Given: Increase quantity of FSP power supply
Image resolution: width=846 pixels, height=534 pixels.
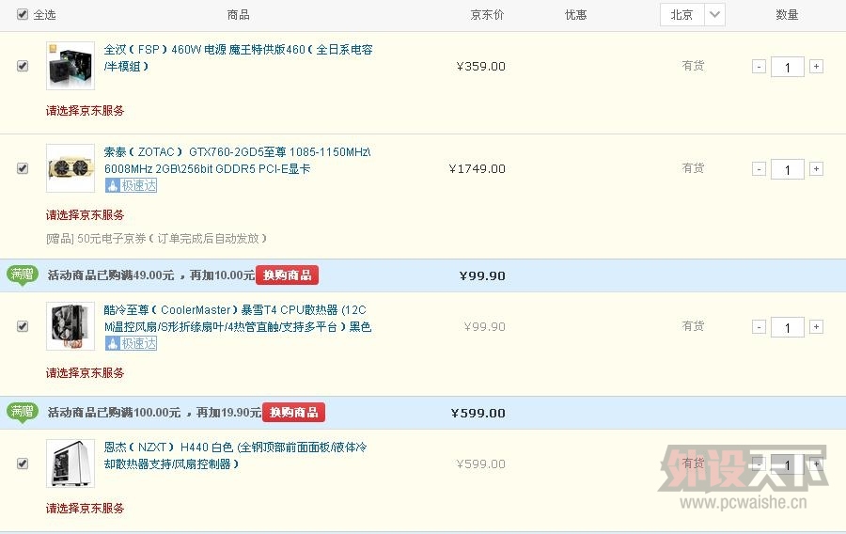Looking at the screenshot, I should 816,67.
